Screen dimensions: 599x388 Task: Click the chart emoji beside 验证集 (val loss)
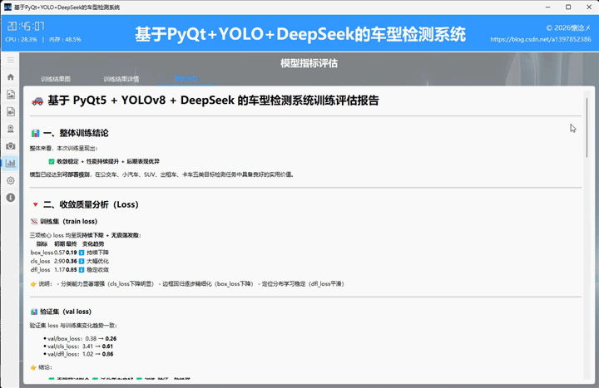(34, 312)
